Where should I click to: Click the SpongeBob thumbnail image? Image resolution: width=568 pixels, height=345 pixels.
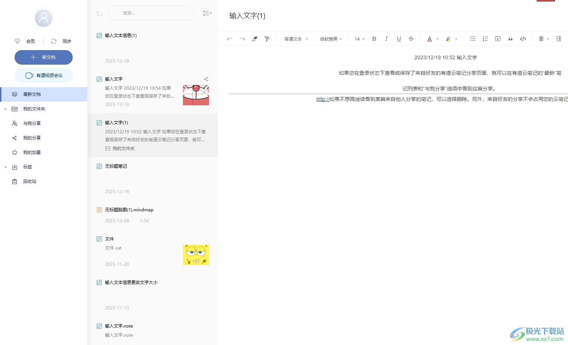(196, 255)
